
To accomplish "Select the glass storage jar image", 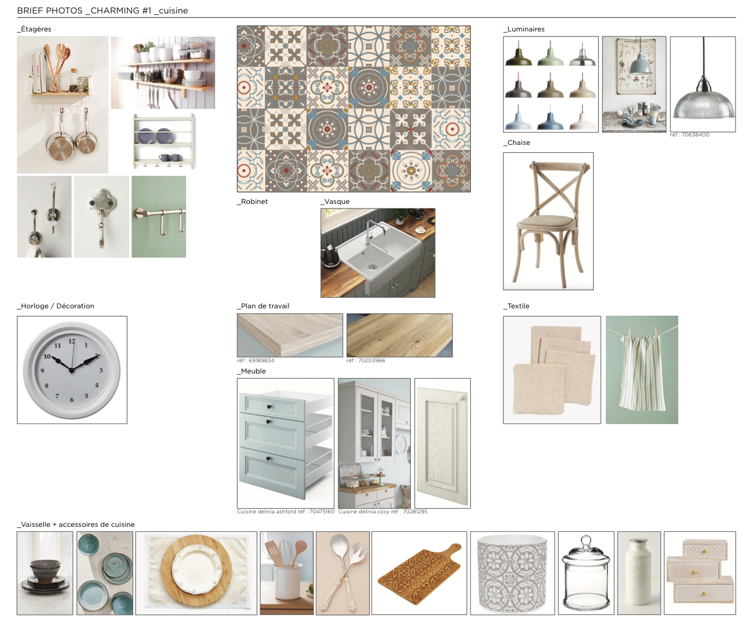I will point(586,573).
